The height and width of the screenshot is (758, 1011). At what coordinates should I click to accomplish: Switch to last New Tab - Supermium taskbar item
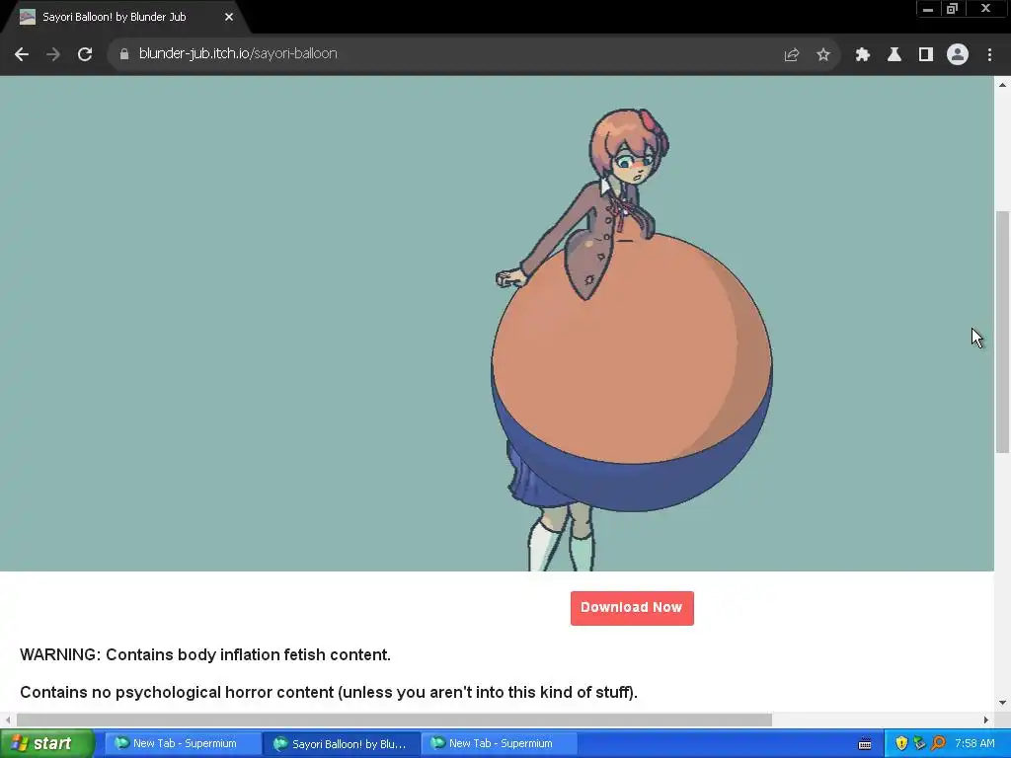(500, 743)
